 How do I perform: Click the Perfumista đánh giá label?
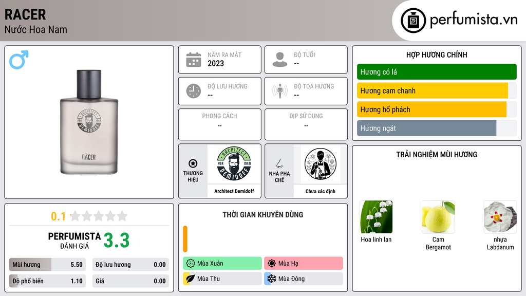[x=74, y=240]
